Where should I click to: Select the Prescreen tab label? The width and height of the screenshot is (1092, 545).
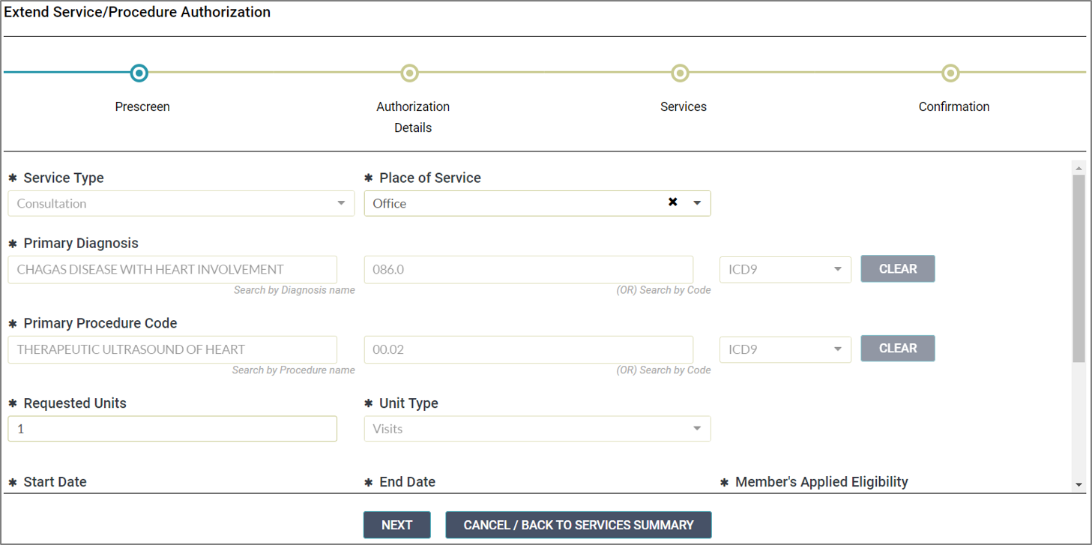click(142, 106)
